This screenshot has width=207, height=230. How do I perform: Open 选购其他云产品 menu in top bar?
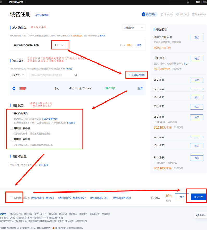pos(18,2)
